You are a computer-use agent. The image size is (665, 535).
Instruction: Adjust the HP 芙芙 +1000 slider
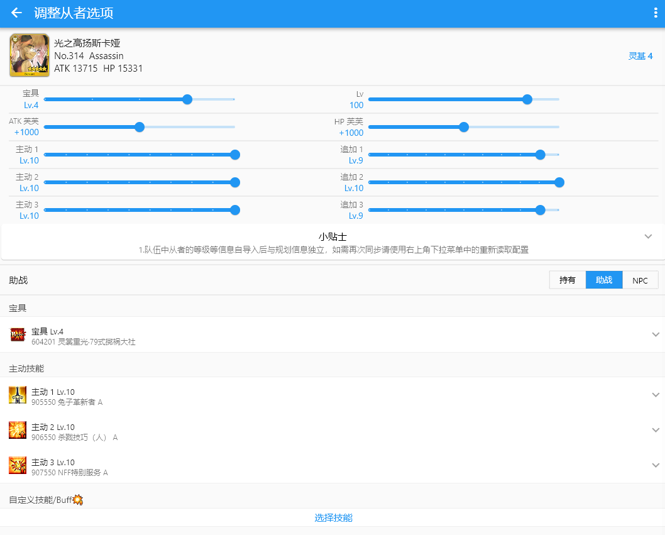tap(463, 127)
